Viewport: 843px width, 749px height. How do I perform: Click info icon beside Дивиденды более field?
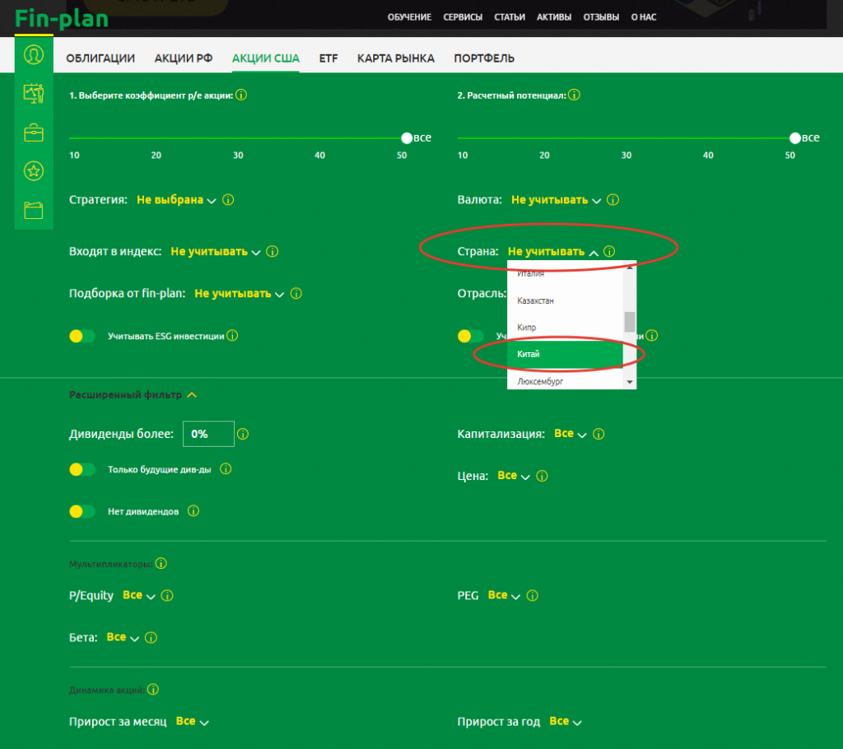(x=243, y=434)
